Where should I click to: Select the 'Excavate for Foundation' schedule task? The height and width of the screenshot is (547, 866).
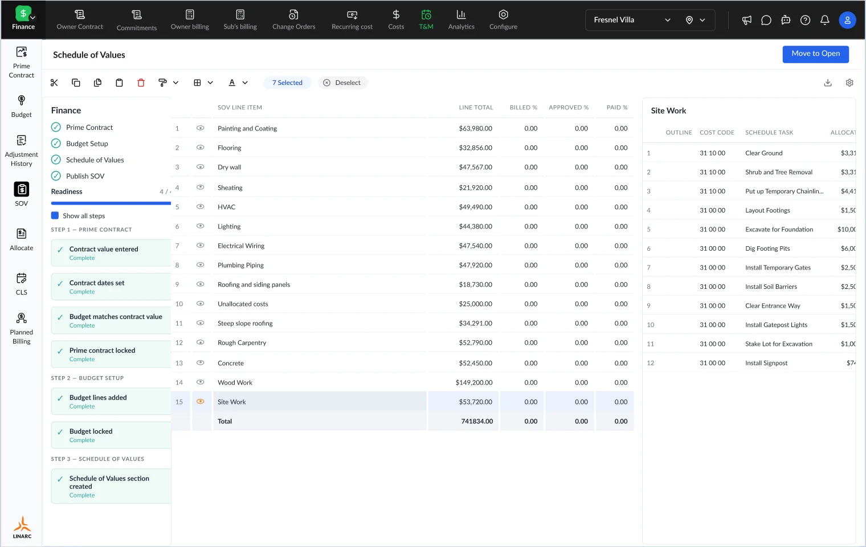(779, 230)
